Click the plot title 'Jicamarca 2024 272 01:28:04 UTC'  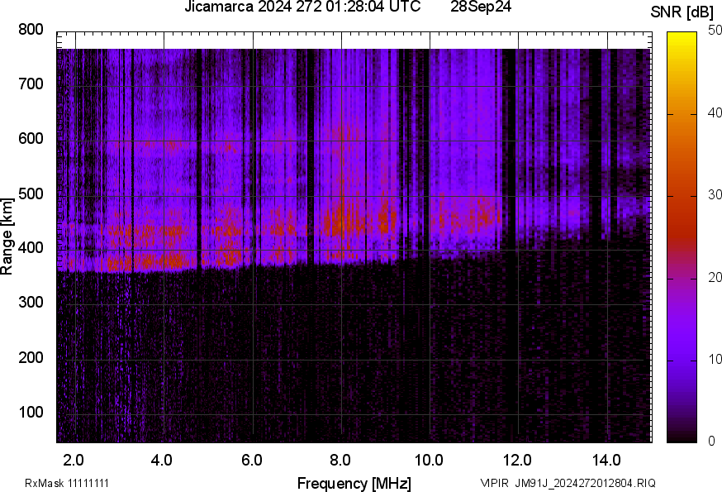click(x=308, y=7)
